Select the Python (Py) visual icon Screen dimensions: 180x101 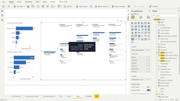tap(146, 36)
